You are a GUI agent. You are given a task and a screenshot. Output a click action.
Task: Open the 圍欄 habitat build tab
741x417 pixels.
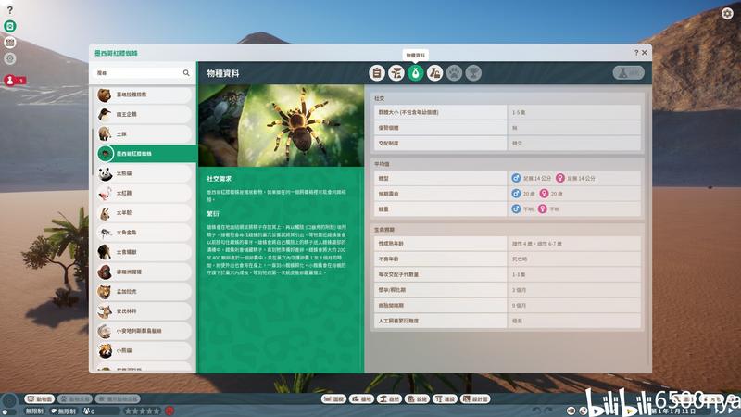coord(333,399)
